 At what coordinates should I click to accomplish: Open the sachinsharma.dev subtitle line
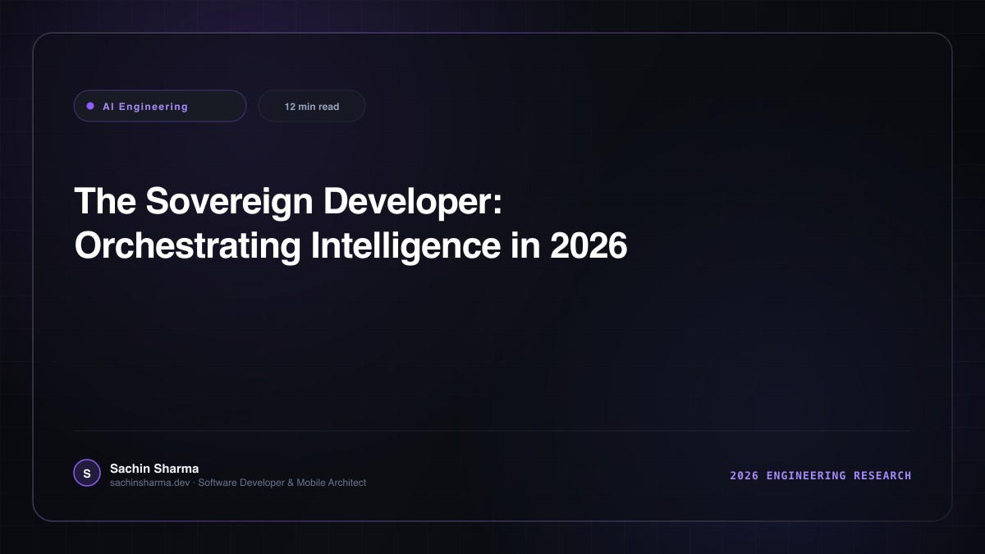(238, 483)
